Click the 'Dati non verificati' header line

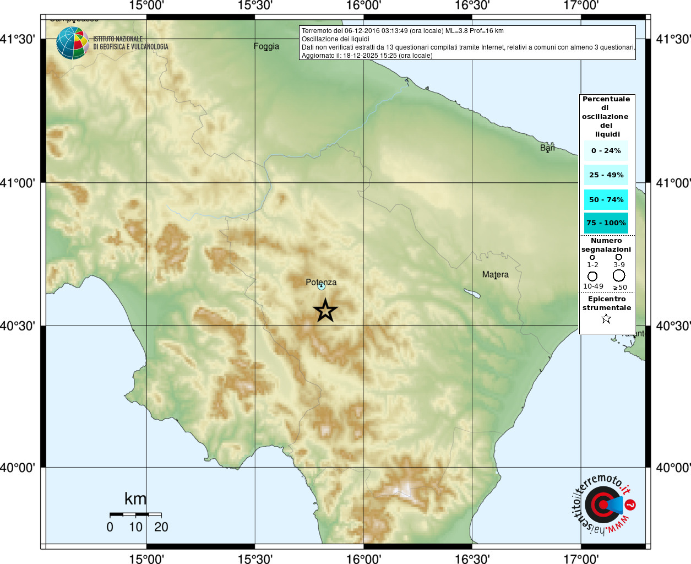pyautogui.click(x=468, y=47)
